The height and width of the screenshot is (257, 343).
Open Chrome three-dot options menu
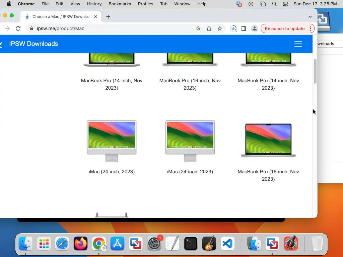coord(310,28)
